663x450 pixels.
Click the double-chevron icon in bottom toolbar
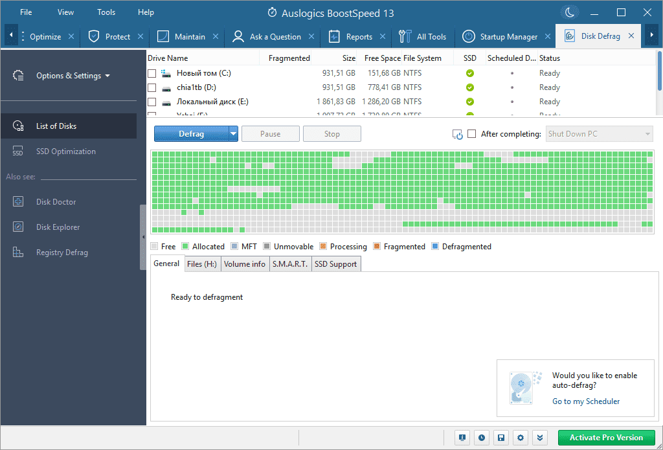click(540, 437)
